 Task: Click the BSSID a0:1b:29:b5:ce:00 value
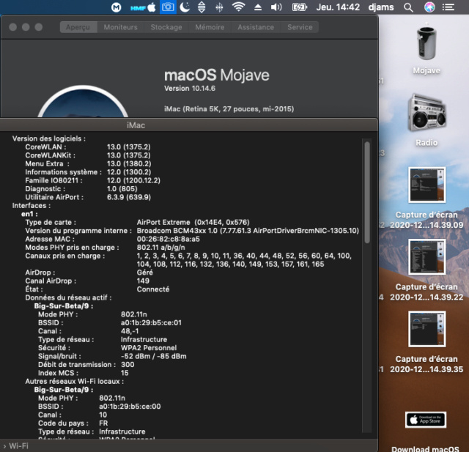click(130, 407)
